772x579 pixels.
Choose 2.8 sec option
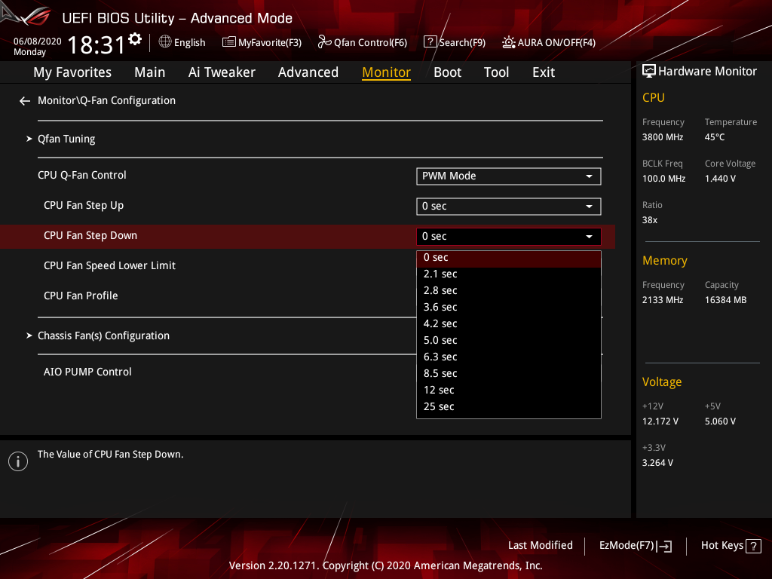tap(509, 290)
